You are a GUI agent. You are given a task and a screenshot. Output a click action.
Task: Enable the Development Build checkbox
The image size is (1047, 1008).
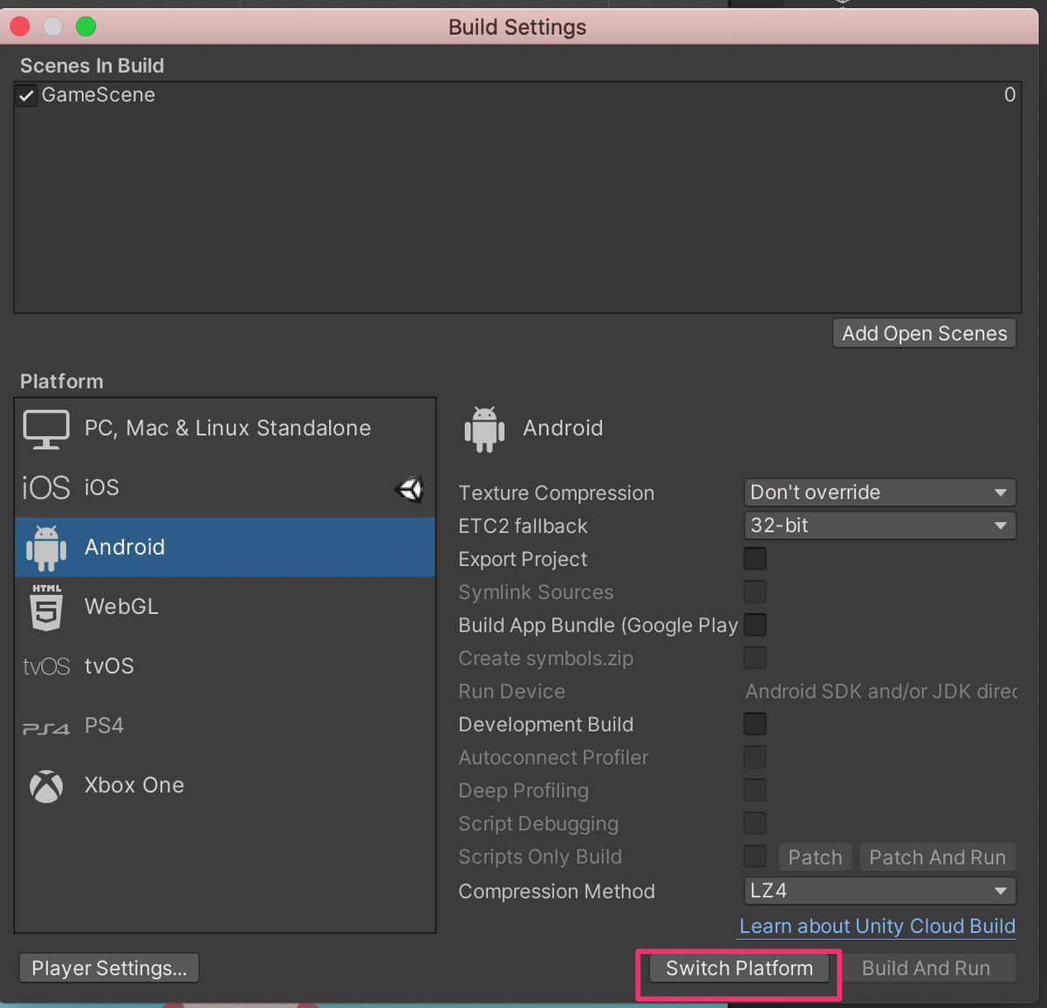tap(755, 724)
